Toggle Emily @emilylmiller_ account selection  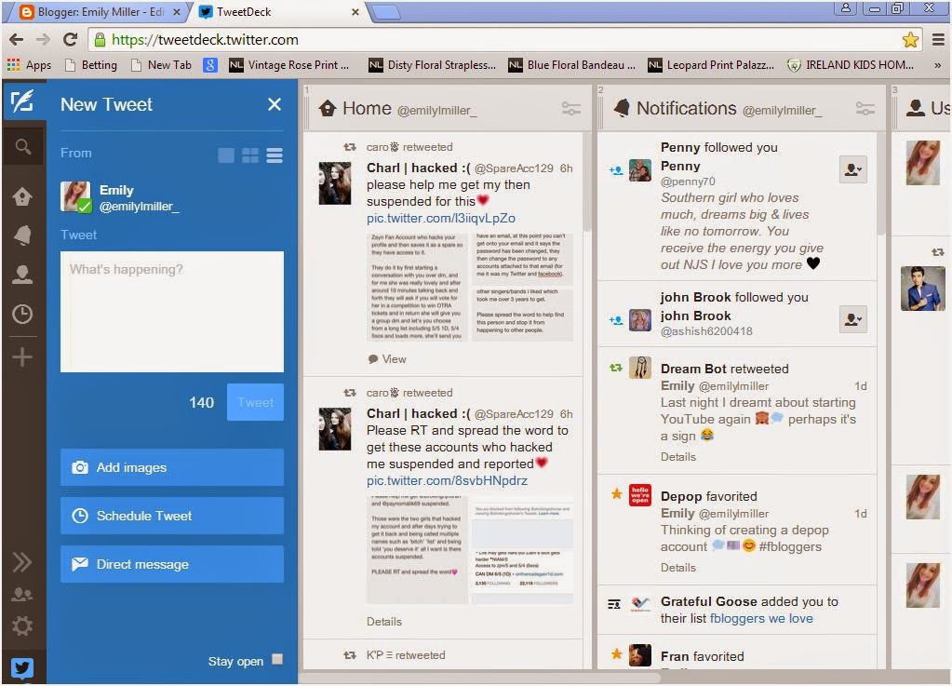tap(76, 197)
